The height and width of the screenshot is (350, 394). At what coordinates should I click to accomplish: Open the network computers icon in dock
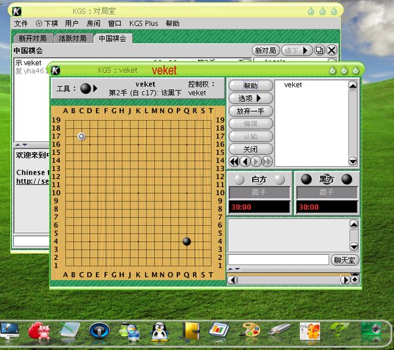click(x=129, y=332)
